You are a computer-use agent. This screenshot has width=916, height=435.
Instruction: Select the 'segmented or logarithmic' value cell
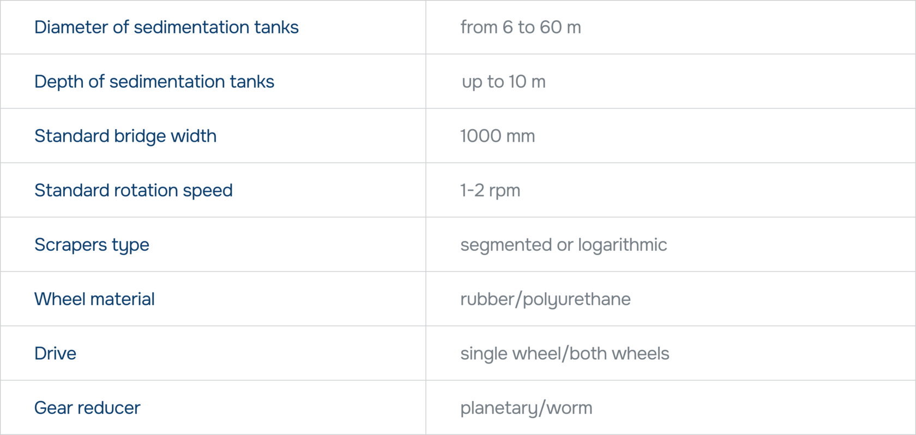click(x=563, y=245)
